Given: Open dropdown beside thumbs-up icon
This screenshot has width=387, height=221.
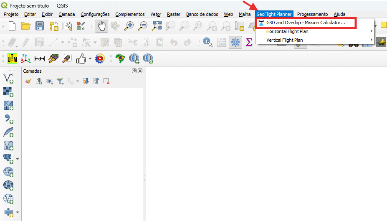Looking at the screenshot, I should (90, 59).
